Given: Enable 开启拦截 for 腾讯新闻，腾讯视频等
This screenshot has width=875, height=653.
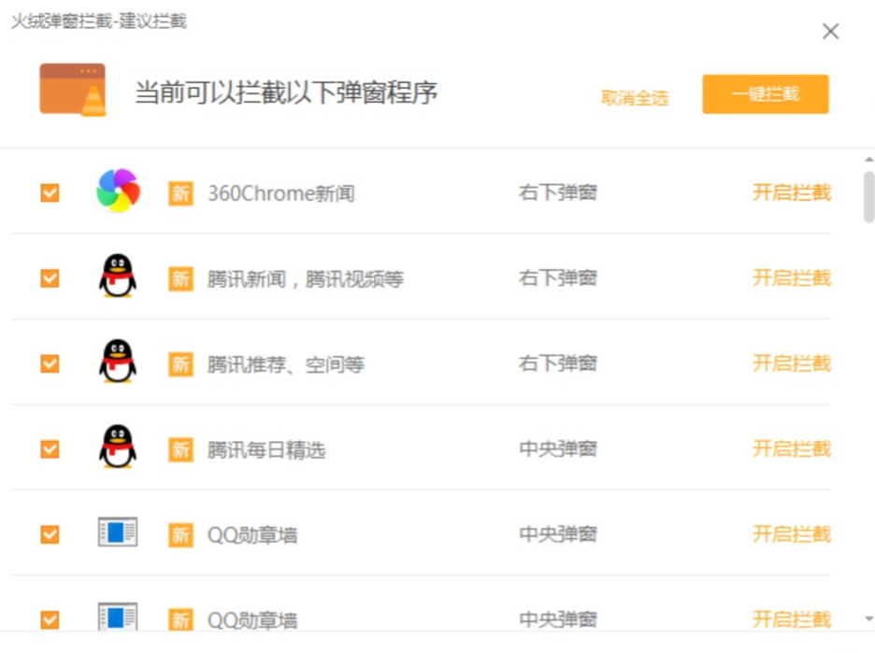Looking at the screenshot, I should pos(791,277).
